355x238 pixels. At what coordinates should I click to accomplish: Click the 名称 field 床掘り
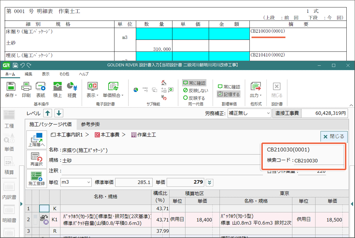[x=161, y=150]
